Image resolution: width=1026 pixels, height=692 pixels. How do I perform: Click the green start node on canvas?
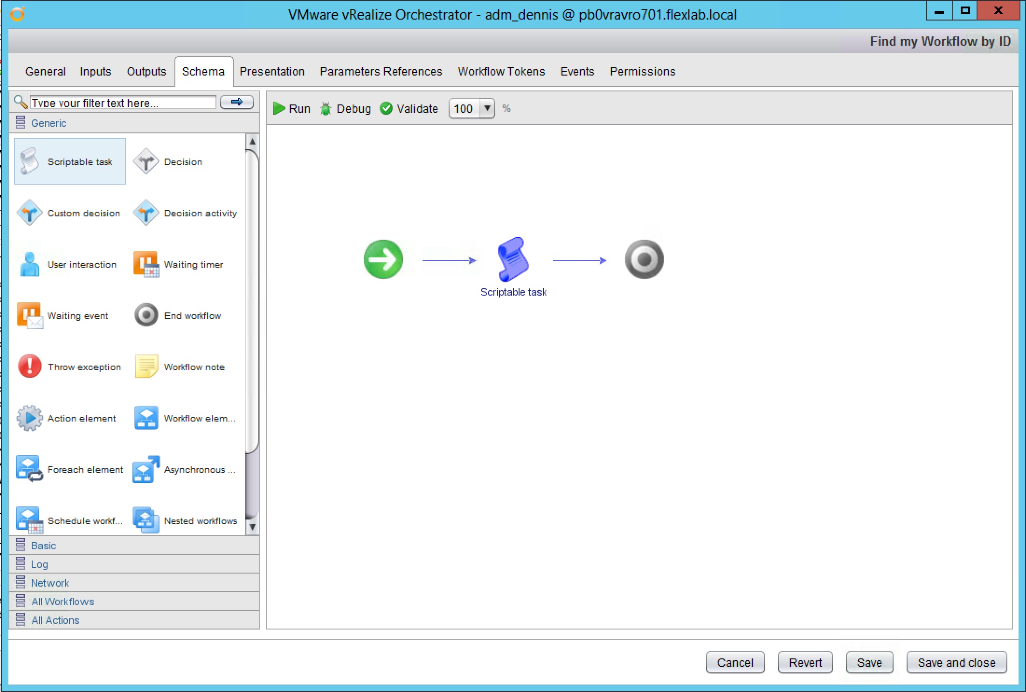coord(383,259)
